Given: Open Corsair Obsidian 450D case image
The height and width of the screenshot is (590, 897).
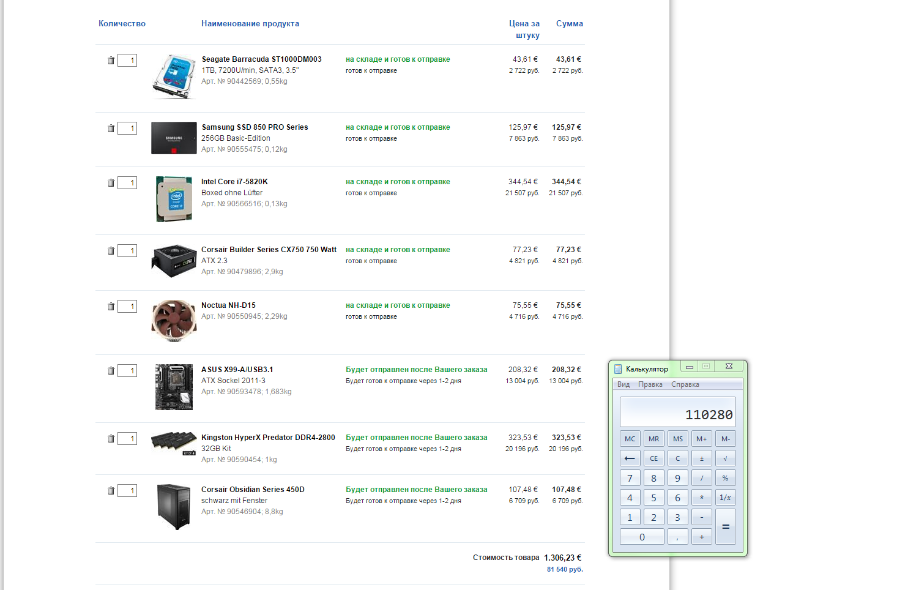Looking at the screenshot, I should click(x=174, y=507).
